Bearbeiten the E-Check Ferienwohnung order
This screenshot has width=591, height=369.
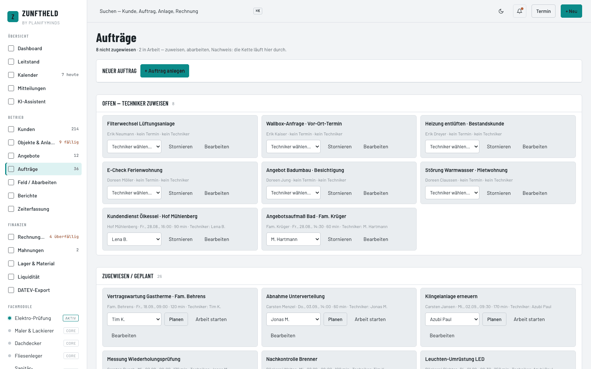[217, 193]
